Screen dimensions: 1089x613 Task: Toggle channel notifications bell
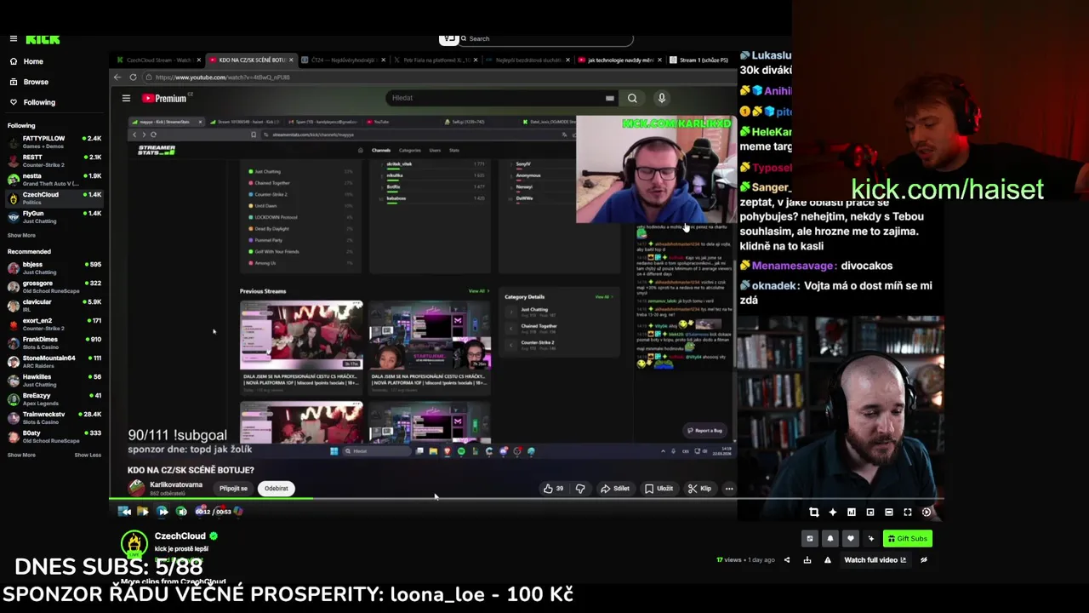[830, 538]
